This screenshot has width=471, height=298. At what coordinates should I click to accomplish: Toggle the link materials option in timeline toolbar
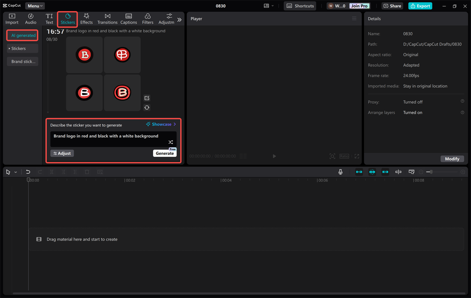(x=385, y=171)
